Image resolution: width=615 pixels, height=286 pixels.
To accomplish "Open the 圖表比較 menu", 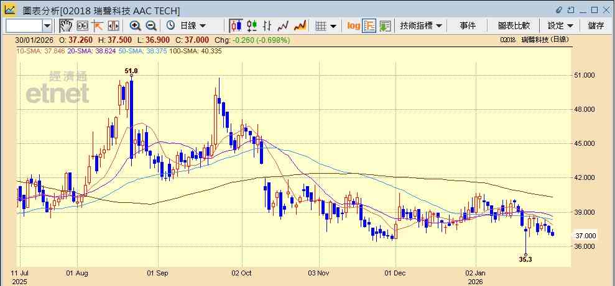I will pos(514,26).
